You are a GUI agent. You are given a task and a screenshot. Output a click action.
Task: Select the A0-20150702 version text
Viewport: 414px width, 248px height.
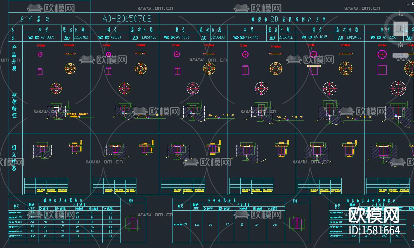point(127,19)
